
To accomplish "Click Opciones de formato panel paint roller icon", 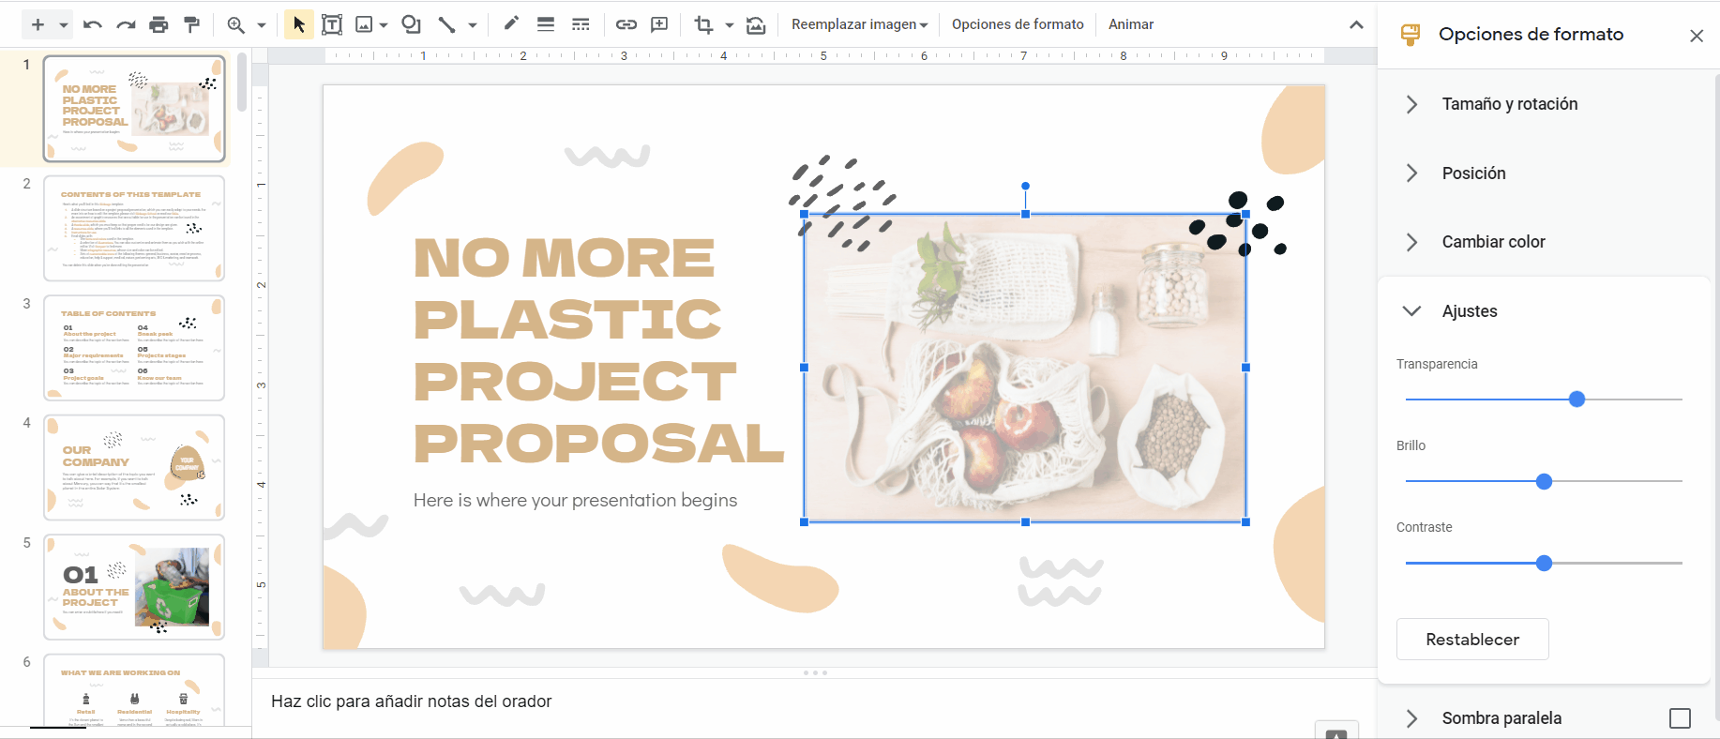I will point(1410,36).
